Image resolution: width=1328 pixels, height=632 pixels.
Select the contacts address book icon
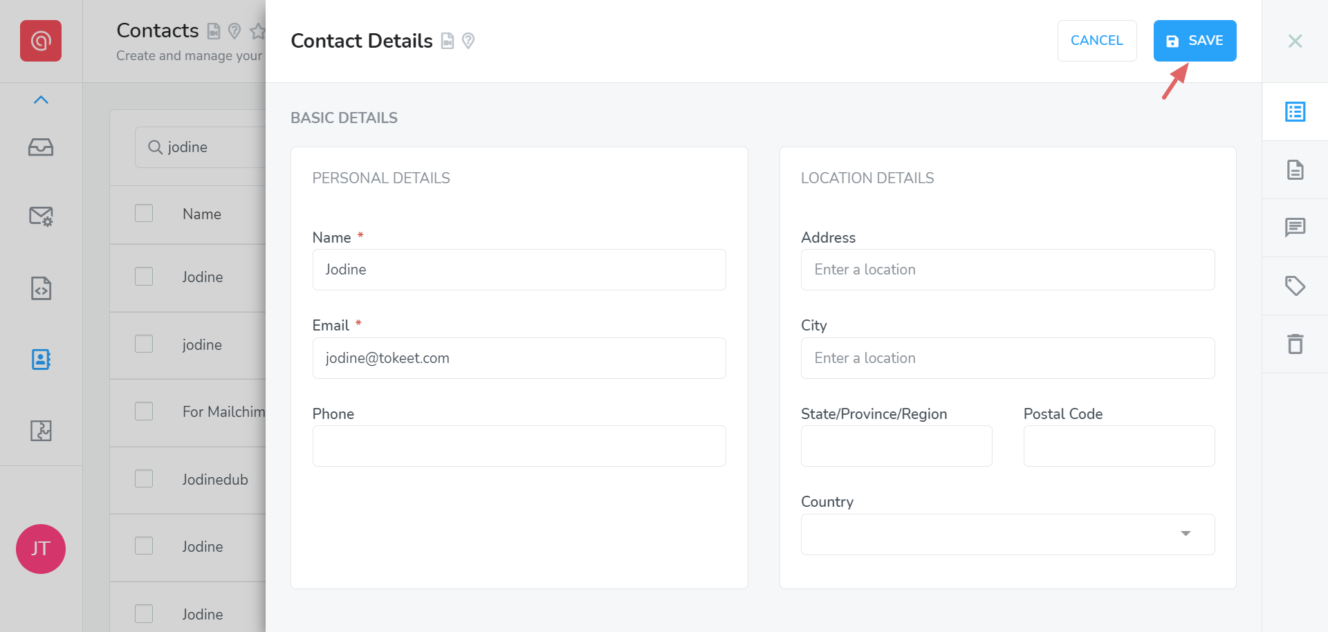(x=41, y=360)
